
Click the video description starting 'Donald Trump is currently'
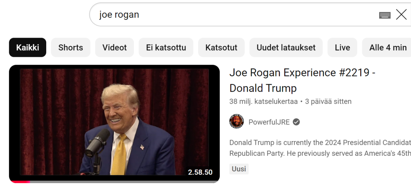tap(320, 148)
